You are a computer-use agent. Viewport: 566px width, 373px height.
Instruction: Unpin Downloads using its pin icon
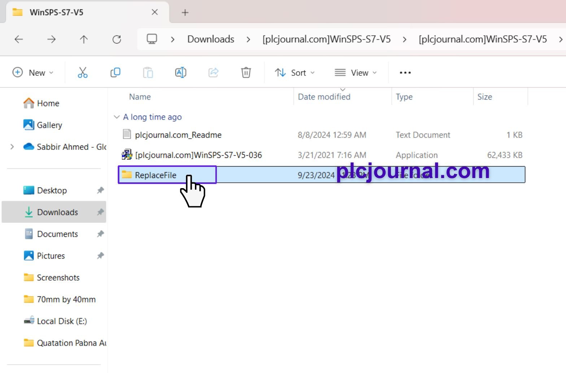point(100,212)
